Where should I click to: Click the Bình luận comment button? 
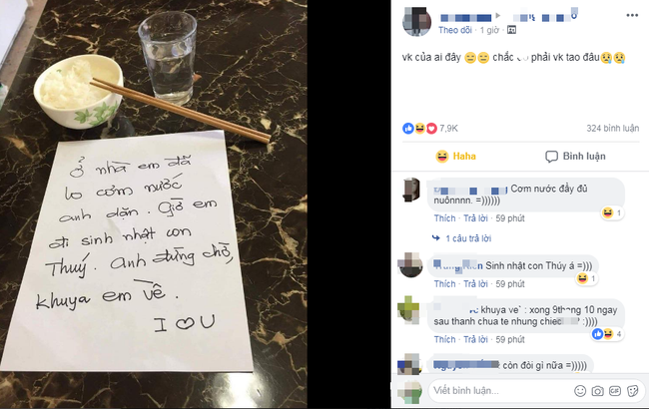coord(575,157)
